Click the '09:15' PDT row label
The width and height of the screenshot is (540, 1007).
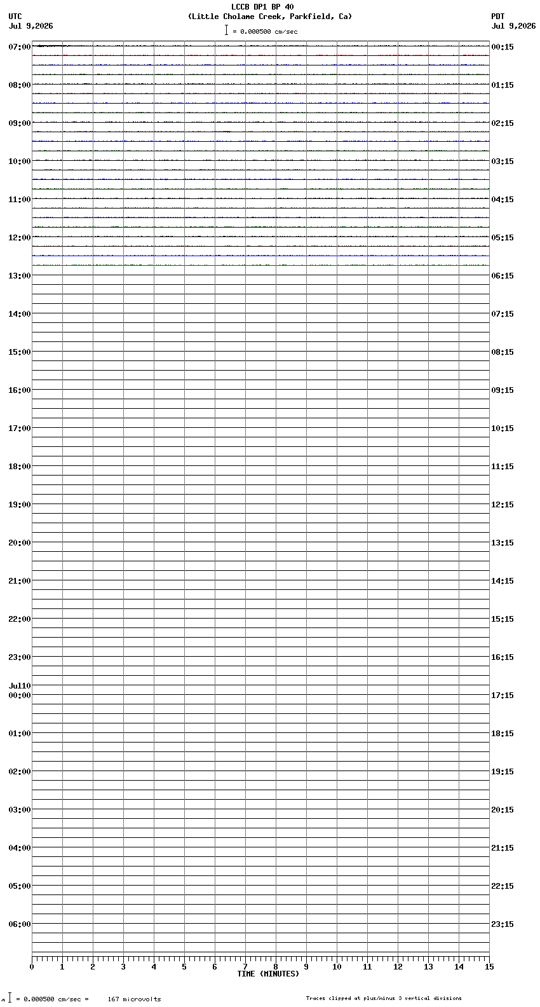[x=503, y=390]
